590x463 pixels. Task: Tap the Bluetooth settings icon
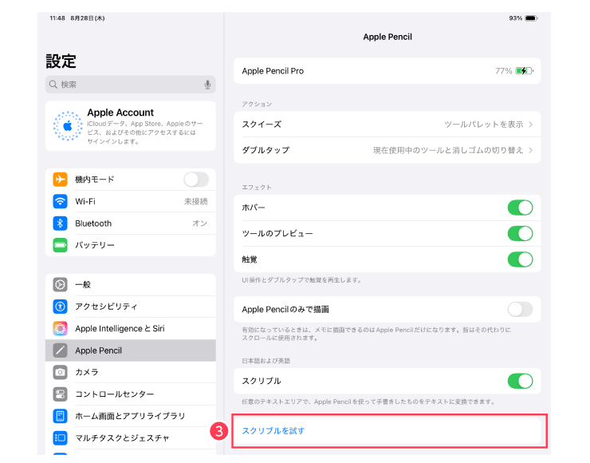(x=60, y=224)
